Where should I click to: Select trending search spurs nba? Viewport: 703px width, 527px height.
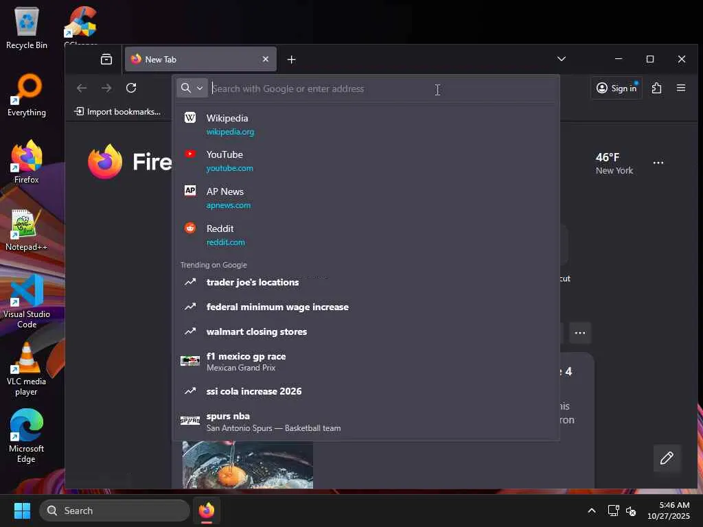pos(366,421)
